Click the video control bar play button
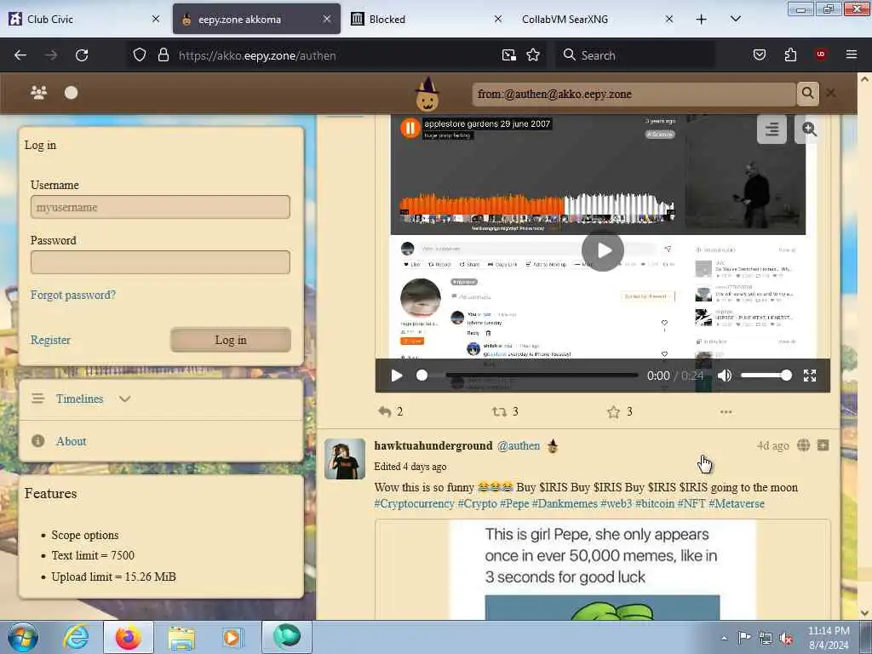 (x=397, y=376)
